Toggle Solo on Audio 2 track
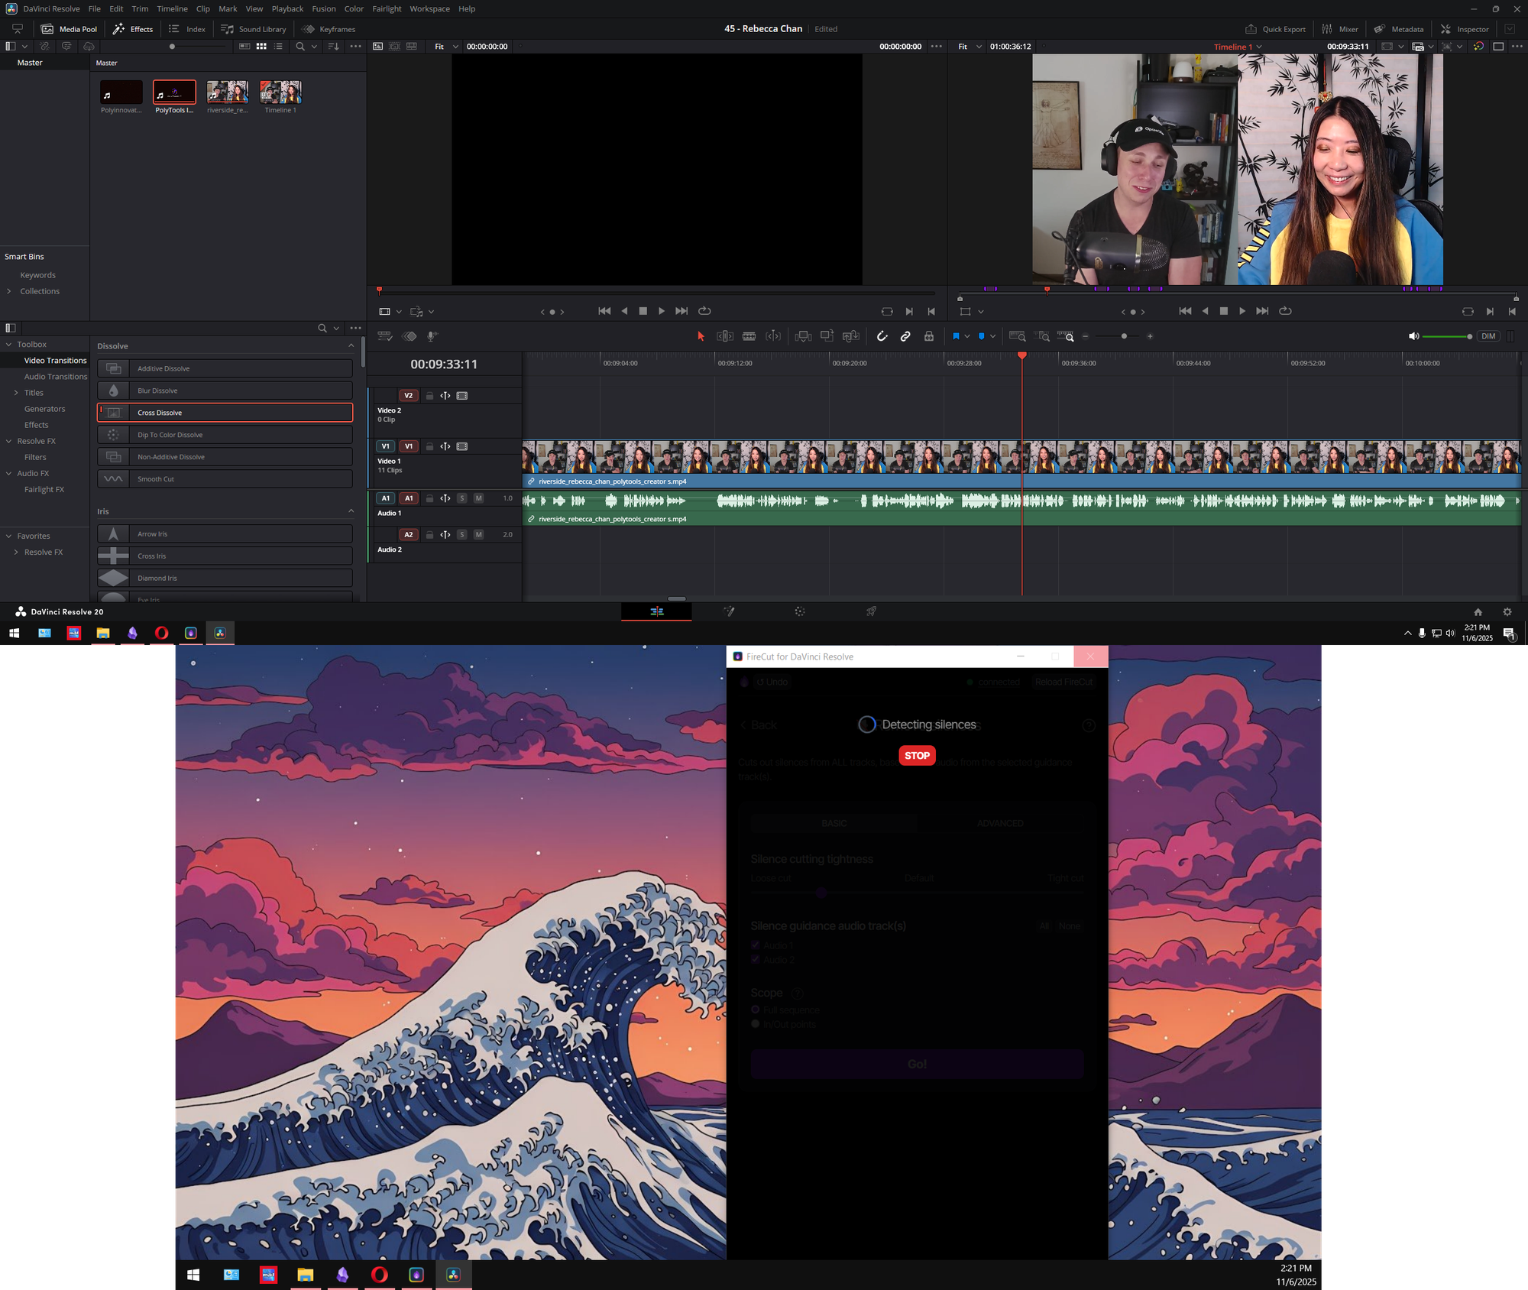1528x1290 pixels. [461, 535]
